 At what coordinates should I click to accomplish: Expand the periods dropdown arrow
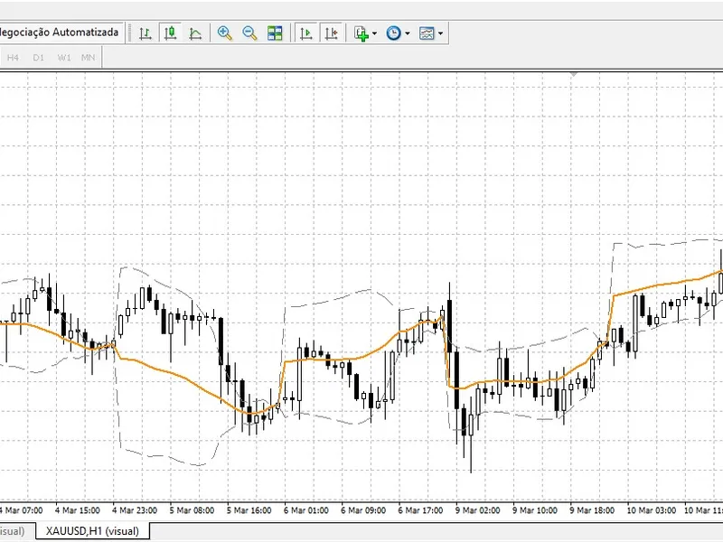[x=408, y=33]
